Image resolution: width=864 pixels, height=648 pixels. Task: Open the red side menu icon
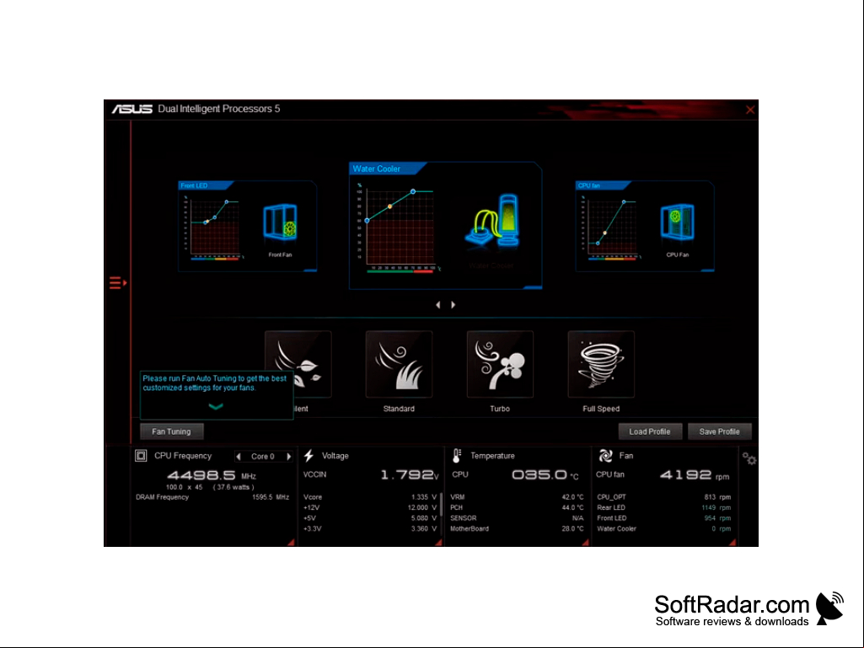pyautogui.click(x=117, y=282)
